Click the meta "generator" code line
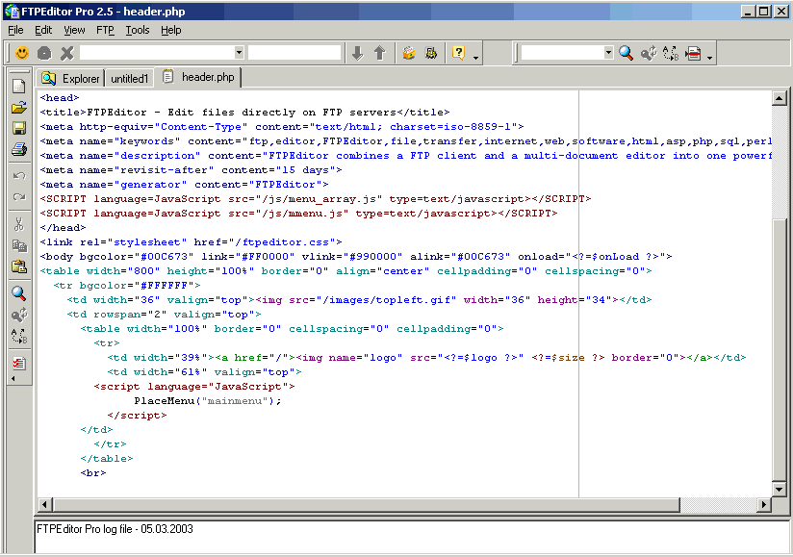The width and height of the screenshot is (793, 557). pyautogui.click(x=184, y=185)
